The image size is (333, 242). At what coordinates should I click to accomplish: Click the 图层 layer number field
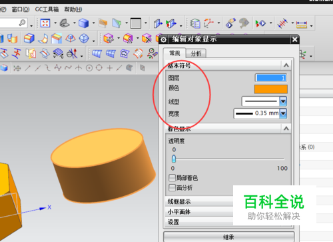click(x=271, y=78)
